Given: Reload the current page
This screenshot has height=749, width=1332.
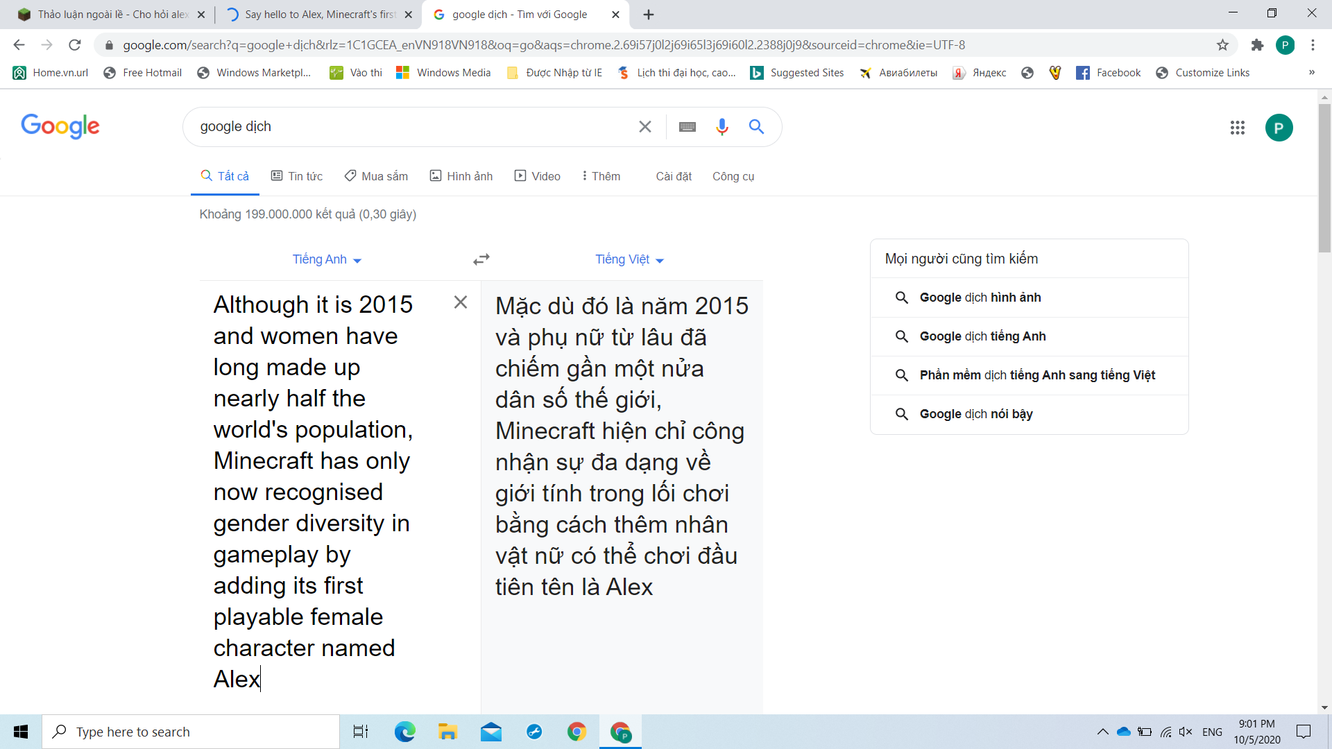Looking at the screenshot, I should 75,45.
